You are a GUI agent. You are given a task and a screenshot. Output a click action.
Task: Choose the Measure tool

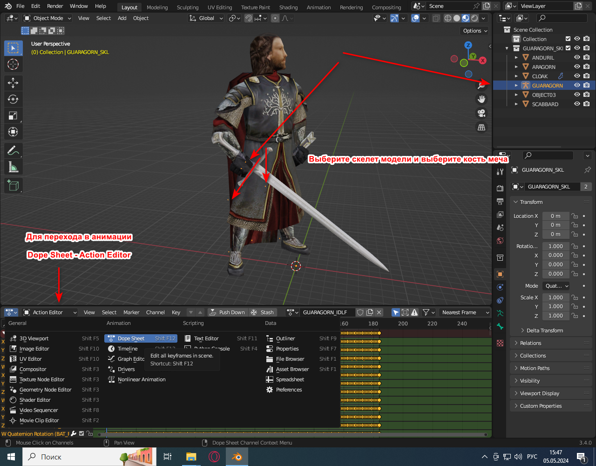pos(13,167)
